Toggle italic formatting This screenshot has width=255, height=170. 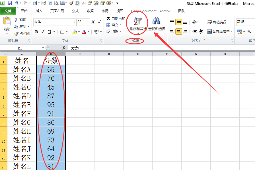(x=43, y=32)
